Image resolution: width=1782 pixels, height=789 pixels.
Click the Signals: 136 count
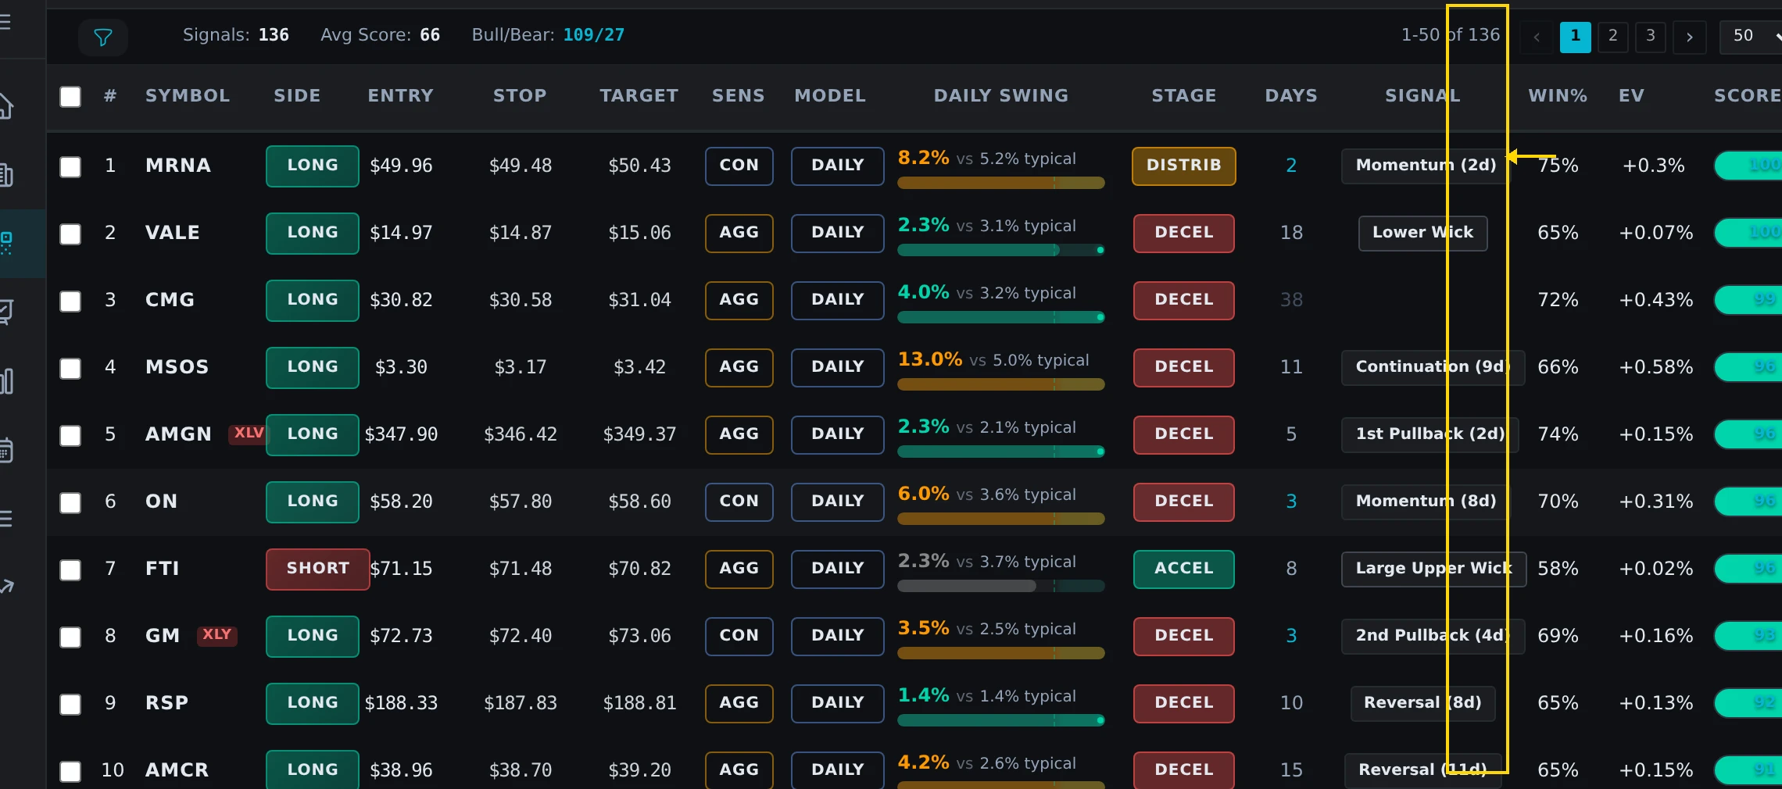point(236,35)
